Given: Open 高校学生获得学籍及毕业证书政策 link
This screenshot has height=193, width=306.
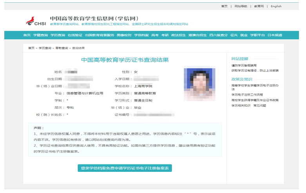Looking at the screenshot, I should pyautogui.click(x=255, y=100).
